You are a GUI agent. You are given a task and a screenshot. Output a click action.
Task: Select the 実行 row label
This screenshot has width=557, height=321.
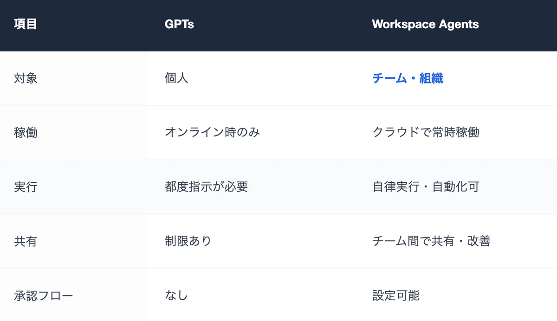pyautogui.click(x=26, y=187)
